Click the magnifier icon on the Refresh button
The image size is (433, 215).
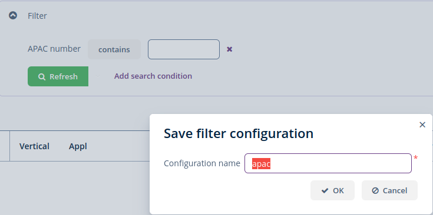[42, 76]
